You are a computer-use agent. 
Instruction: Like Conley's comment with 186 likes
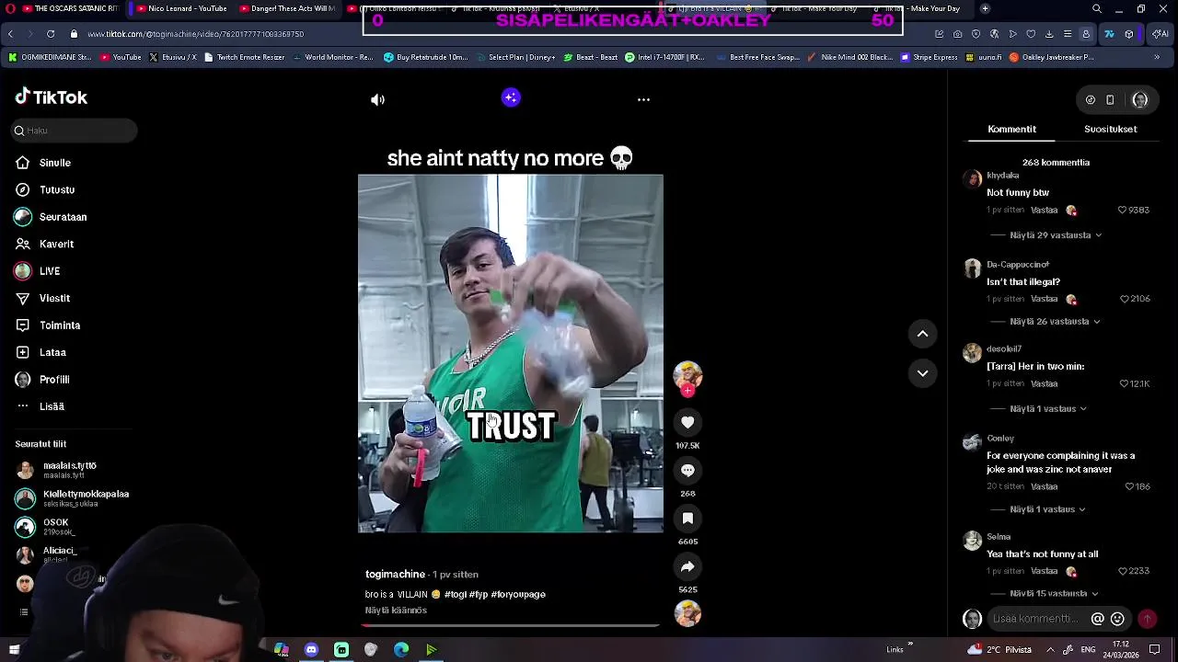1129,486
